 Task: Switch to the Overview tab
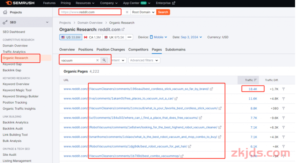(x=67, y=49)
